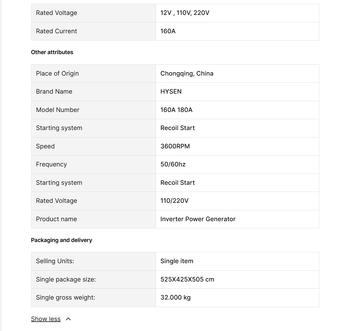Click the Other attributes heading

tap(52, 52)
